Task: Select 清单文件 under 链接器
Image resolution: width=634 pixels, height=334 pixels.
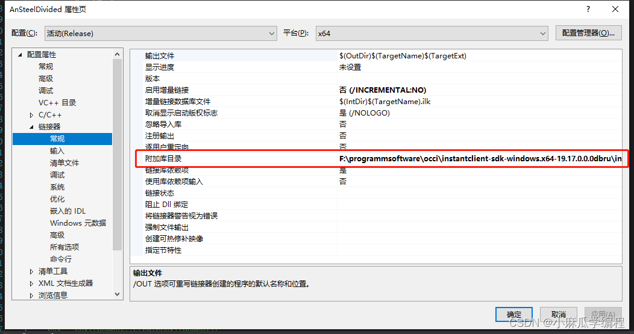Action: tap(64, 162)
